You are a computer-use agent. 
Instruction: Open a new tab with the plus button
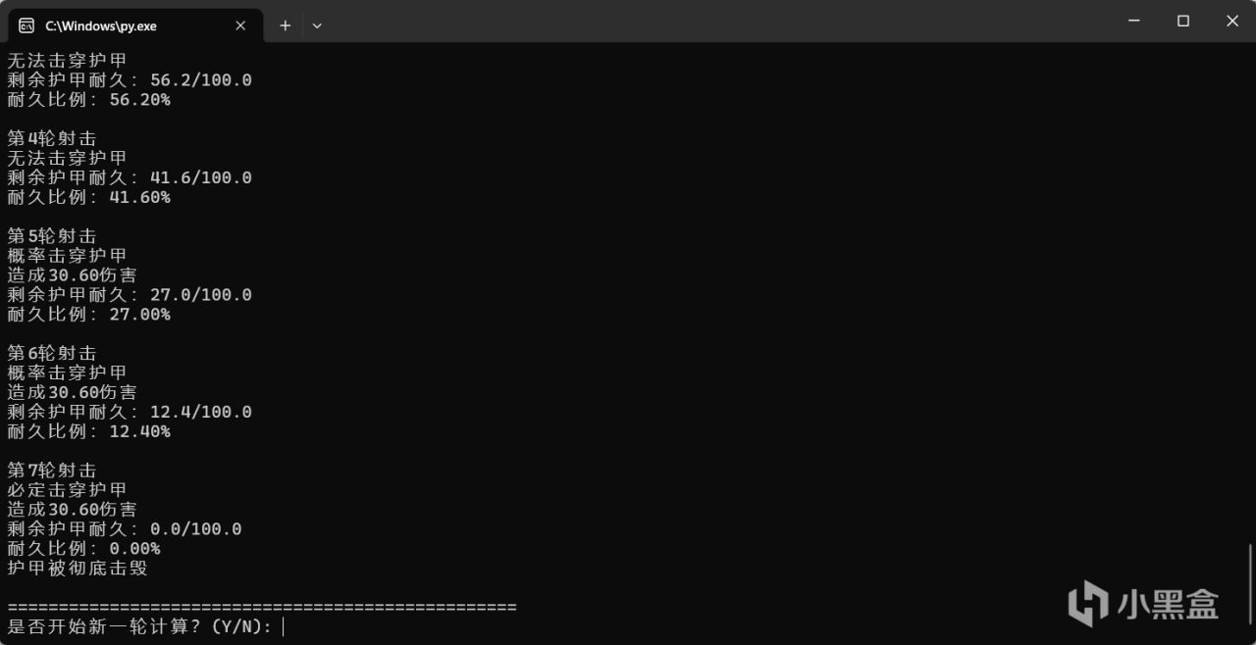pyautogui.click(x=285, y=25)
